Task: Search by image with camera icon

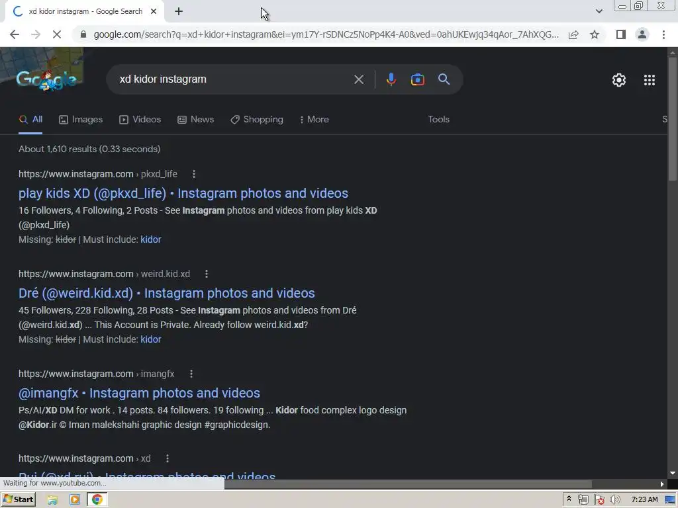Action: pos(417,79)
